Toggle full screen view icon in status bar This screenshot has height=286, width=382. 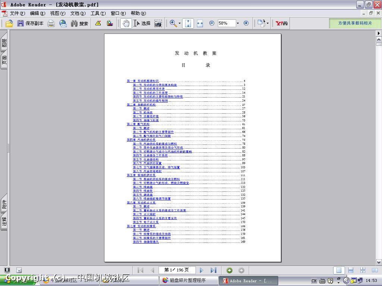7,270
